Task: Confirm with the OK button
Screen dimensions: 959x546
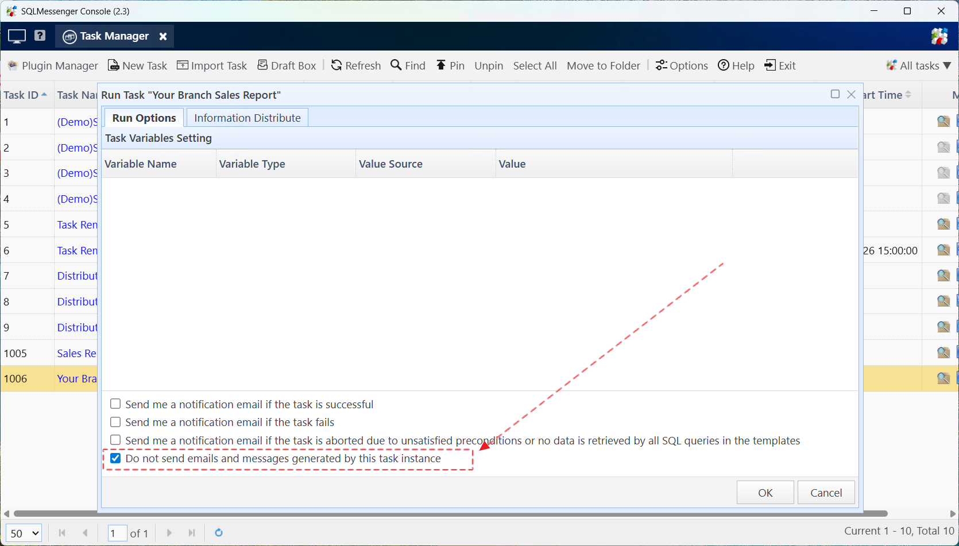Action: [765, 492]
